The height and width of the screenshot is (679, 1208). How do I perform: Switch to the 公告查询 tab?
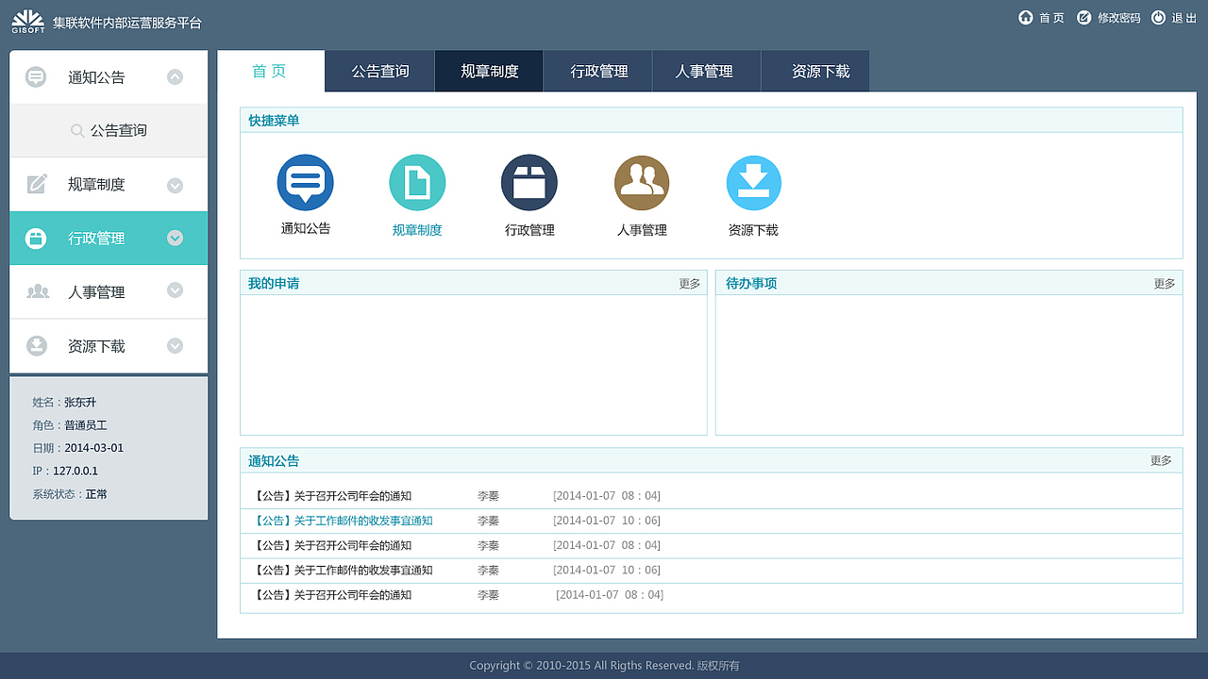379,71
